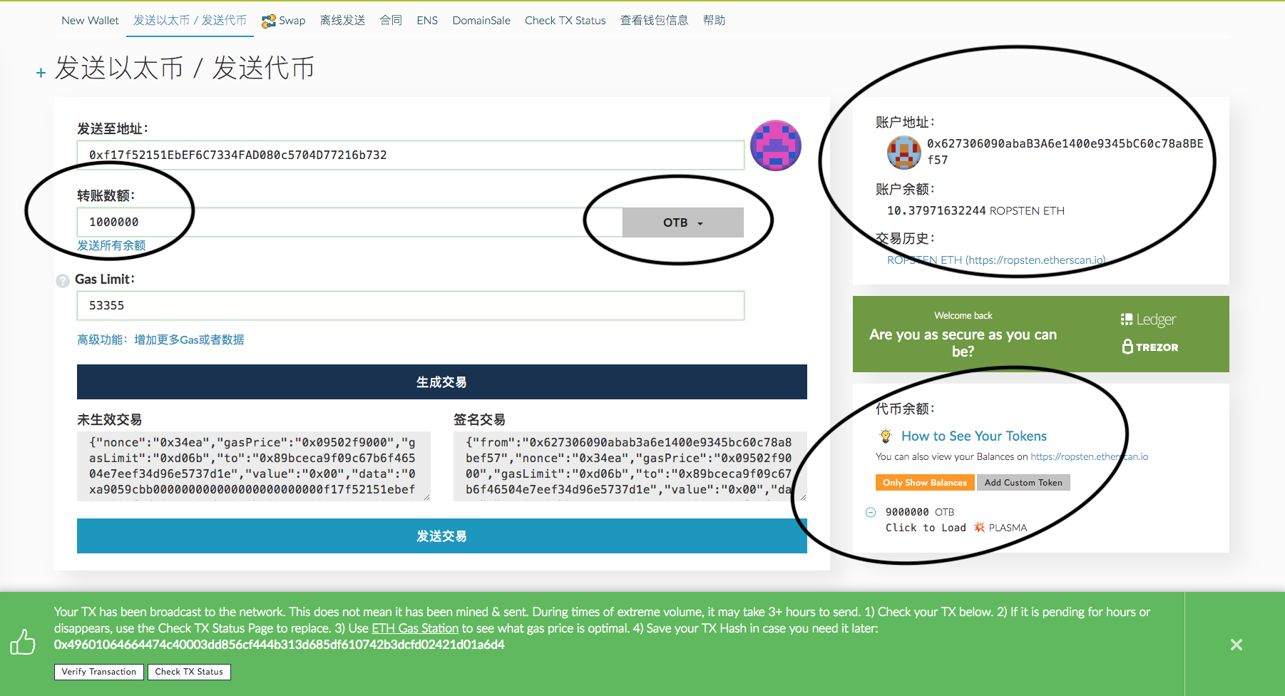Screen dimensions: 1285x696
Task: Click the recipient address identicon
Action: click(x=776, y=145)
